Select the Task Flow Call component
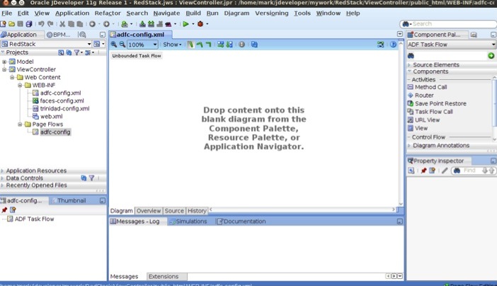This screenshot has height=286, width=497. (433, 112)
